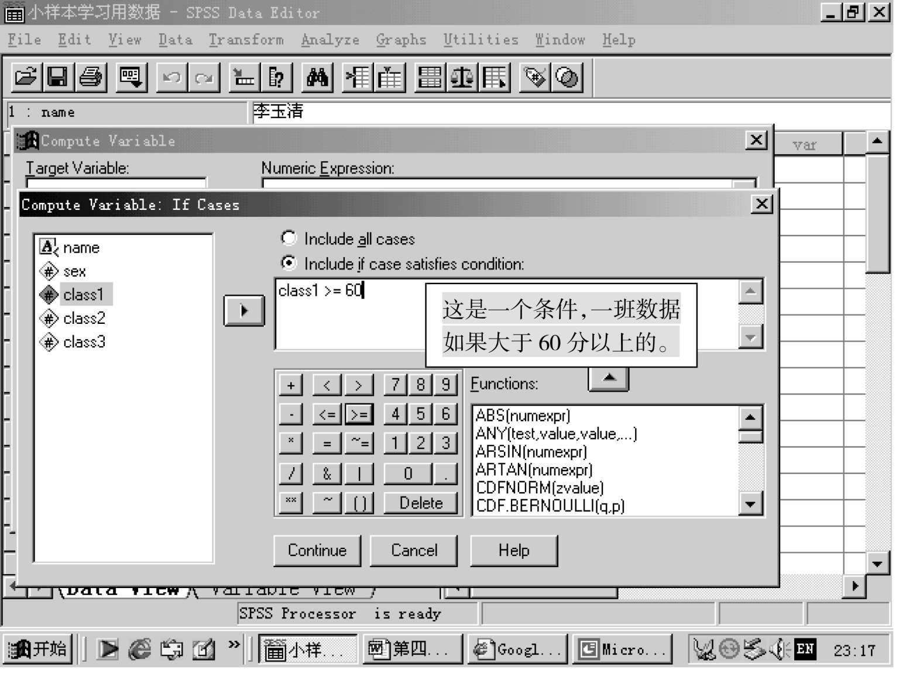Move variable with the arrow transfer button
This screenshot has width=899, height=674.
pyautogui.click(x=244, y=310)
